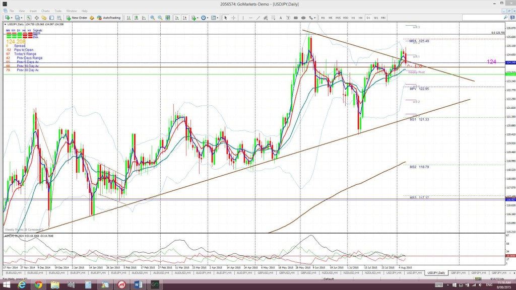Switch timeframe to W1

click(x=376, y=18)
